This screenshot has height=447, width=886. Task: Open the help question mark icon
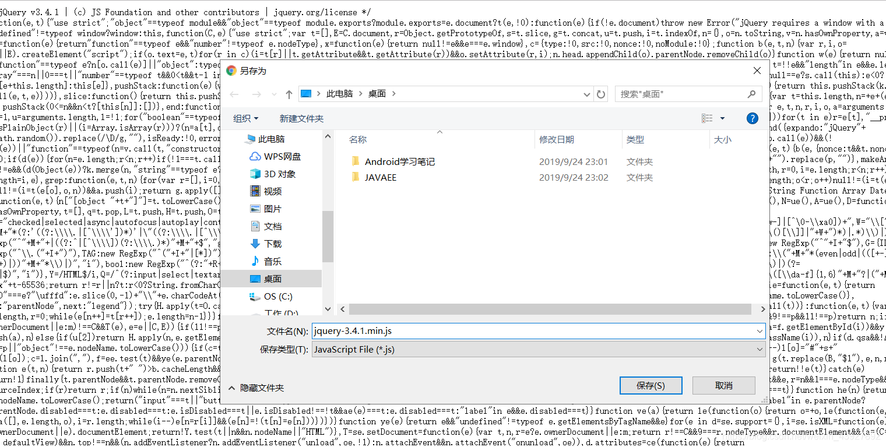coord(753,118)
